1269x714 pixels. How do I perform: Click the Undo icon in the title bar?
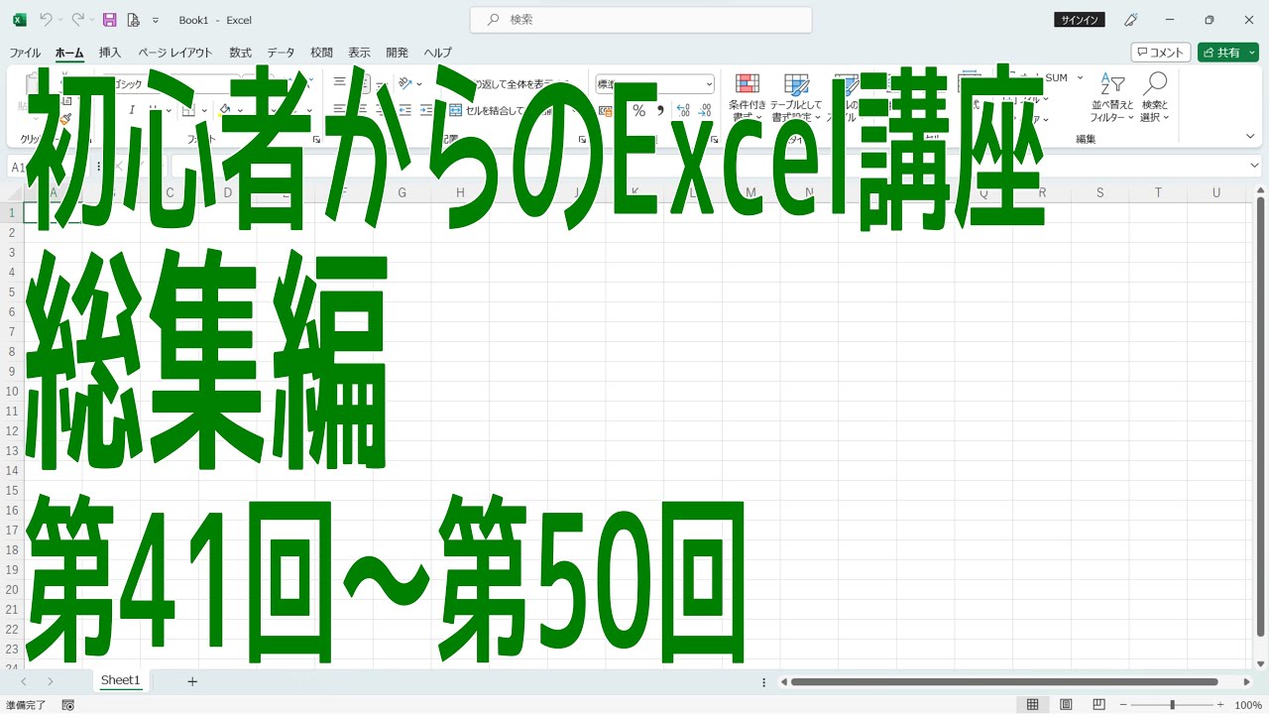pos(46,20)
